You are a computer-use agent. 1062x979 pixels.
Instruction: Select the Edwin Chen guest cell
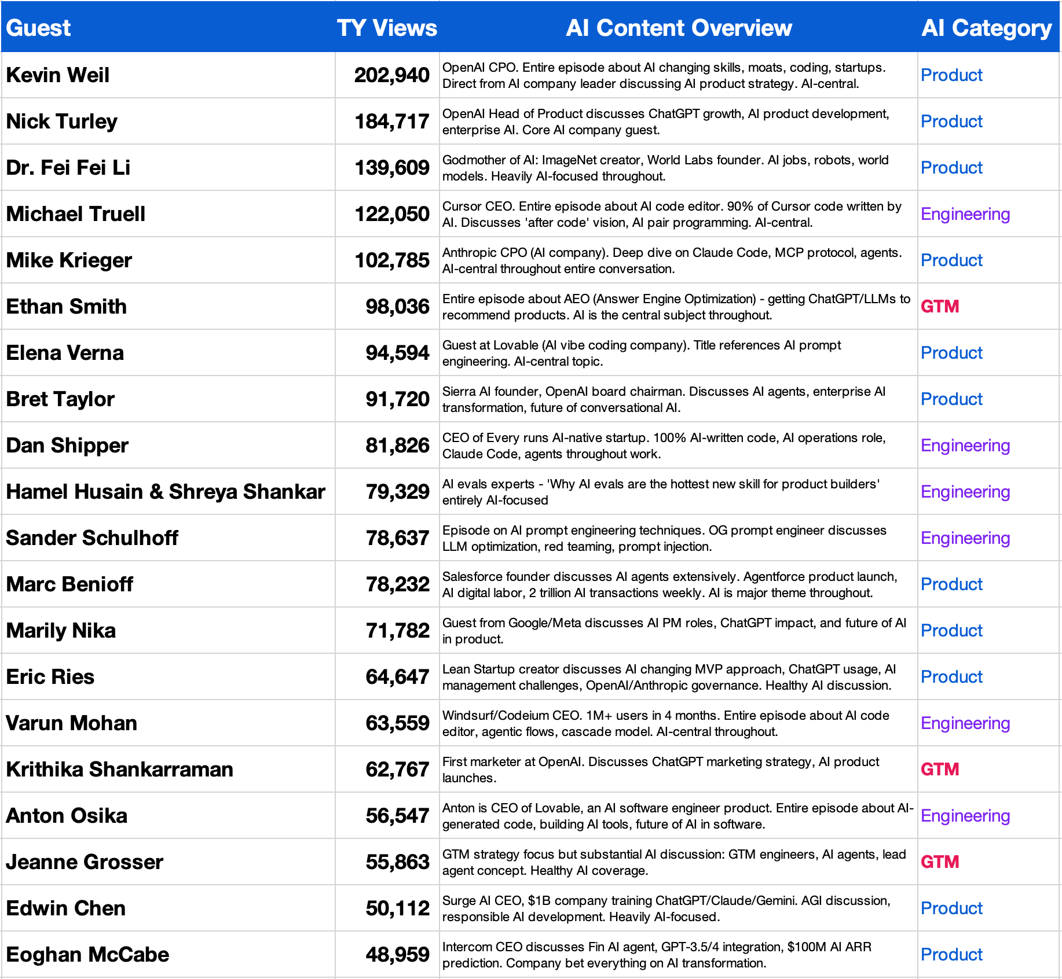[168, 908]
